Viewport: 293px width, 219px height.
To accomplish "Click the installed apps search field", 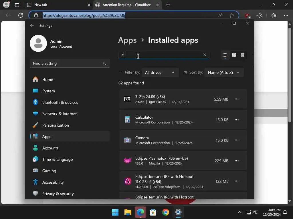I will (164, 55).
